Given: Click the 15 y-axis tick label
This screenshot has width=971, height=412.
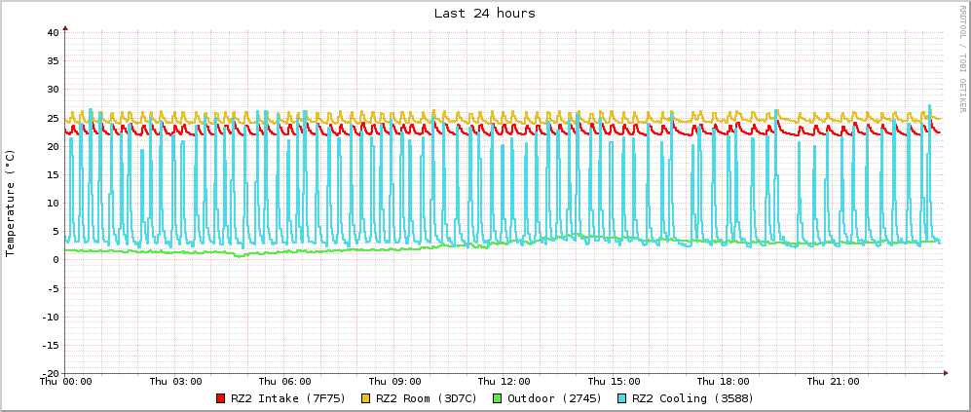Looking at the screenshot, I should (x=53, y=174).
